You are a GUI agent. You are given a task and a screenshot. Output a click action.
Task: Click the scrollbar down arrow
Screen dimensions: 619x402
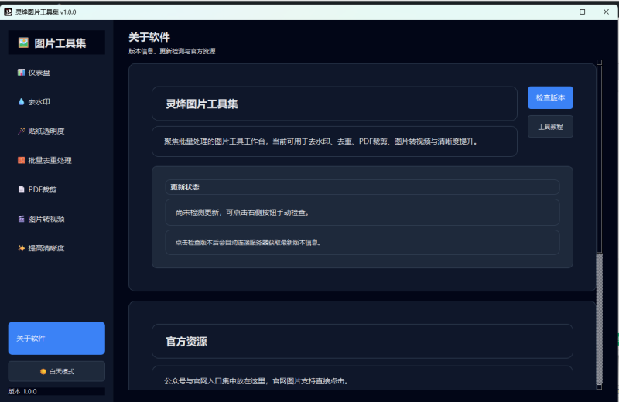599,387
